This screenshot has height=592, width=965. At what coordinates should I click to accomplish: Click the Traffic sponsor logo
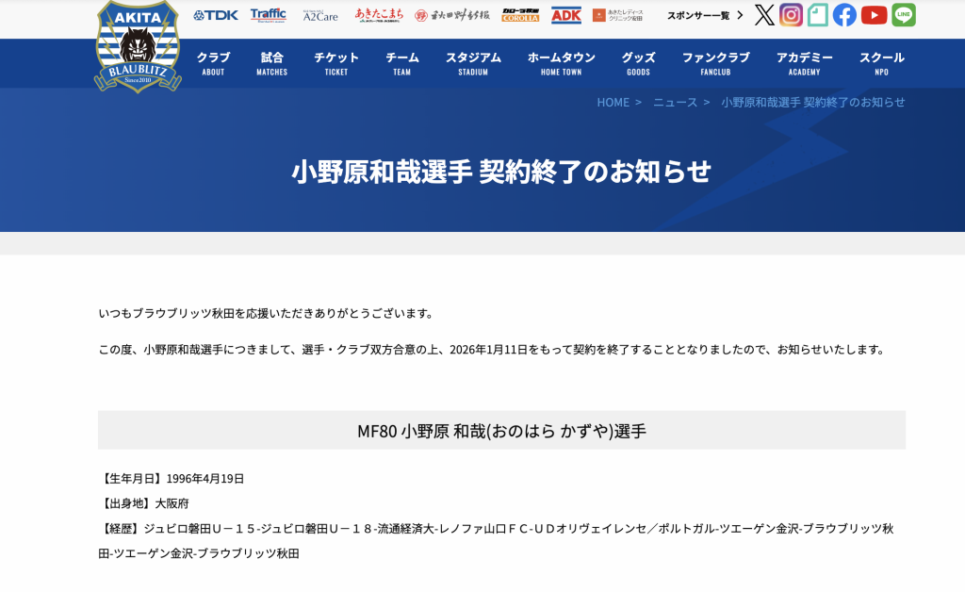point(269,15)
